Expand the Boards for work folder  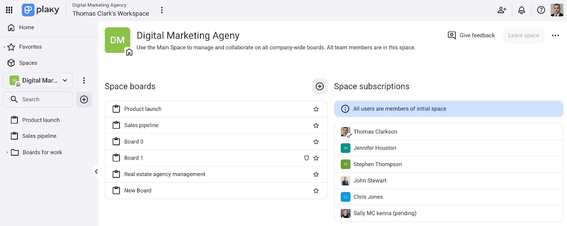coord(7,152)
